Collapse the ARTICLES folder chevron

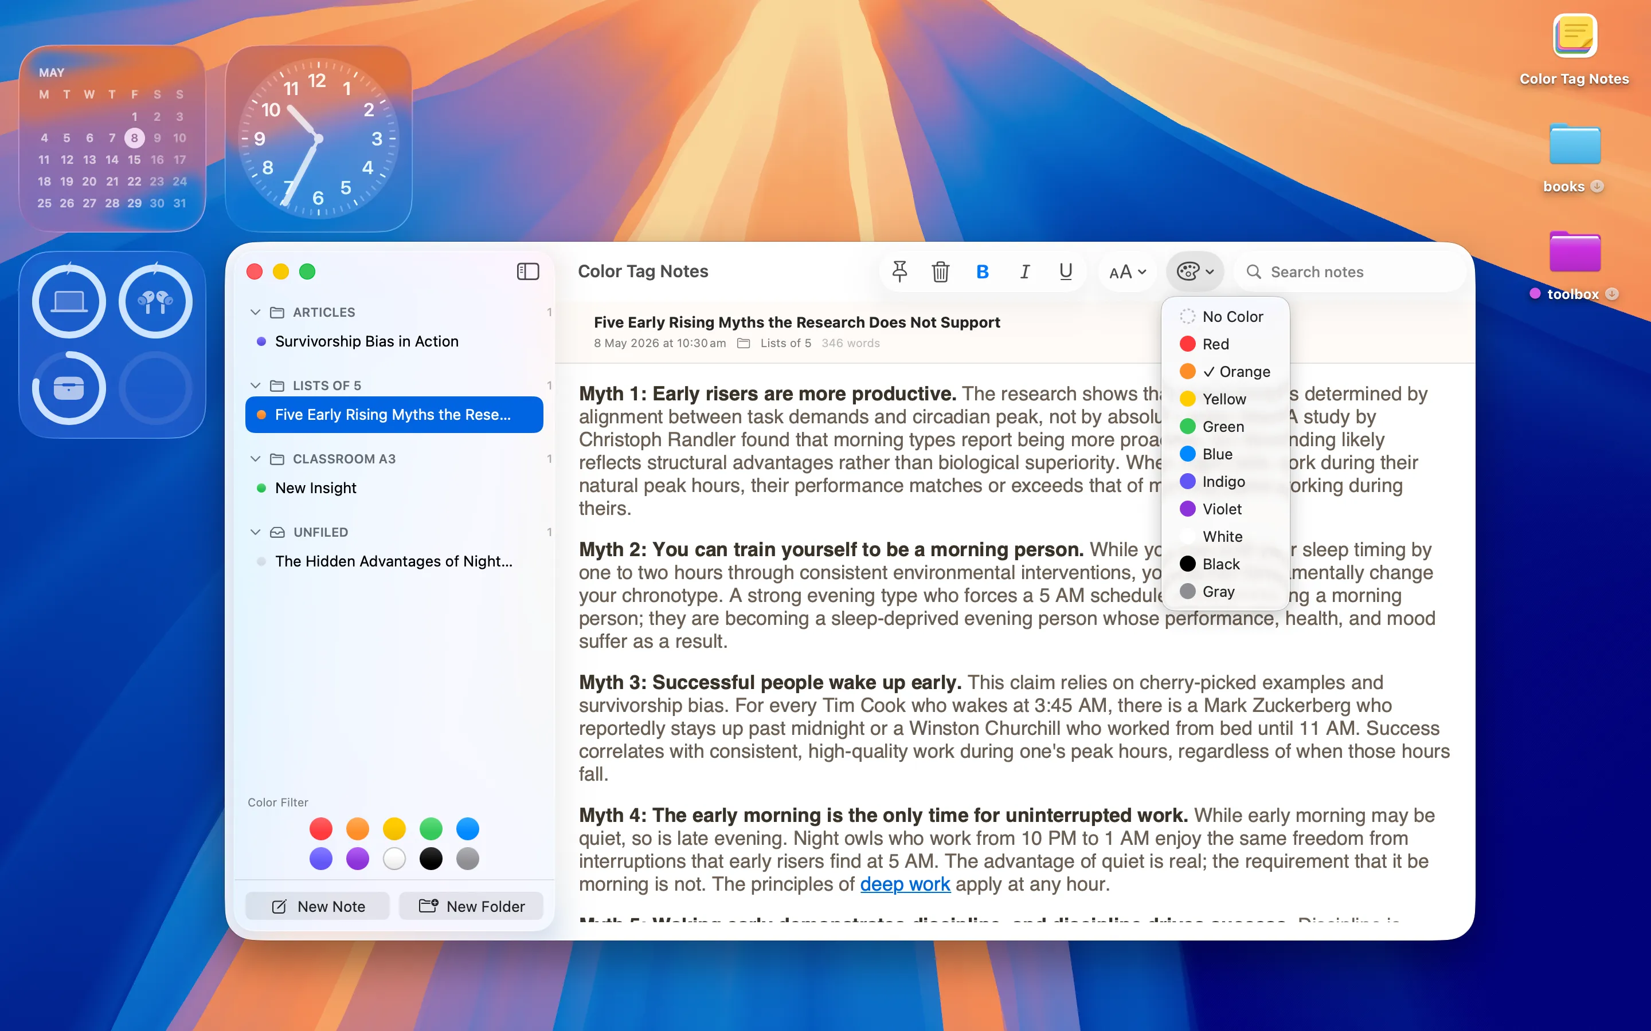pos(255,312)
